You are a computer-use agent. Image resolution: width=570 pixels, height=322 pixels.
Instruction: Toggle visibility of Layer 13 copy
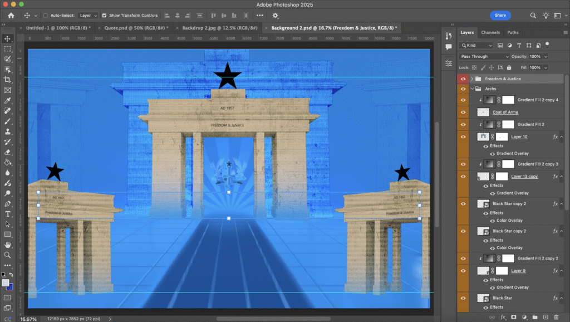[463, 177]
